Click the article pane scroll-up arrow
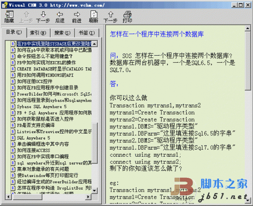The height and width of the screenshot is (206, 253). tap(248, 29)
